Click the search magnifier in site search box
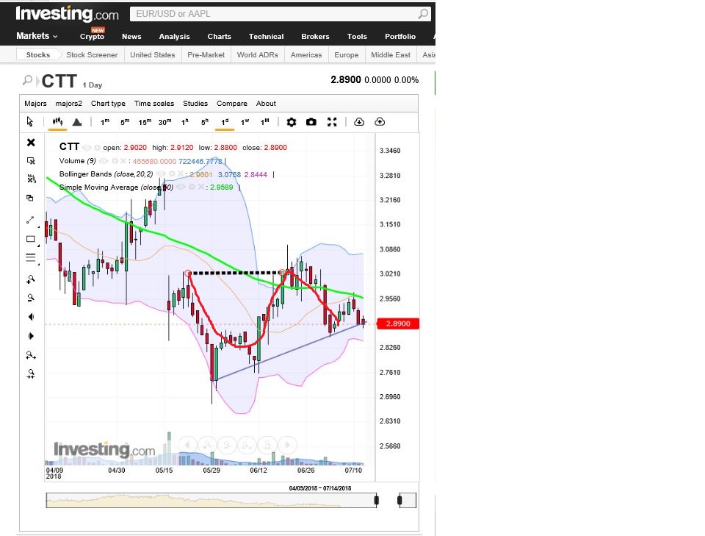This screenshot has height=536, width=705. pos(423,14)
